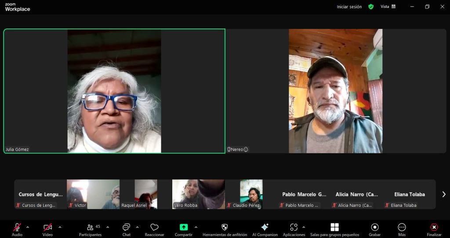
Task: Expand audio options arrow next to Audio
Action: tap(28, 227)
